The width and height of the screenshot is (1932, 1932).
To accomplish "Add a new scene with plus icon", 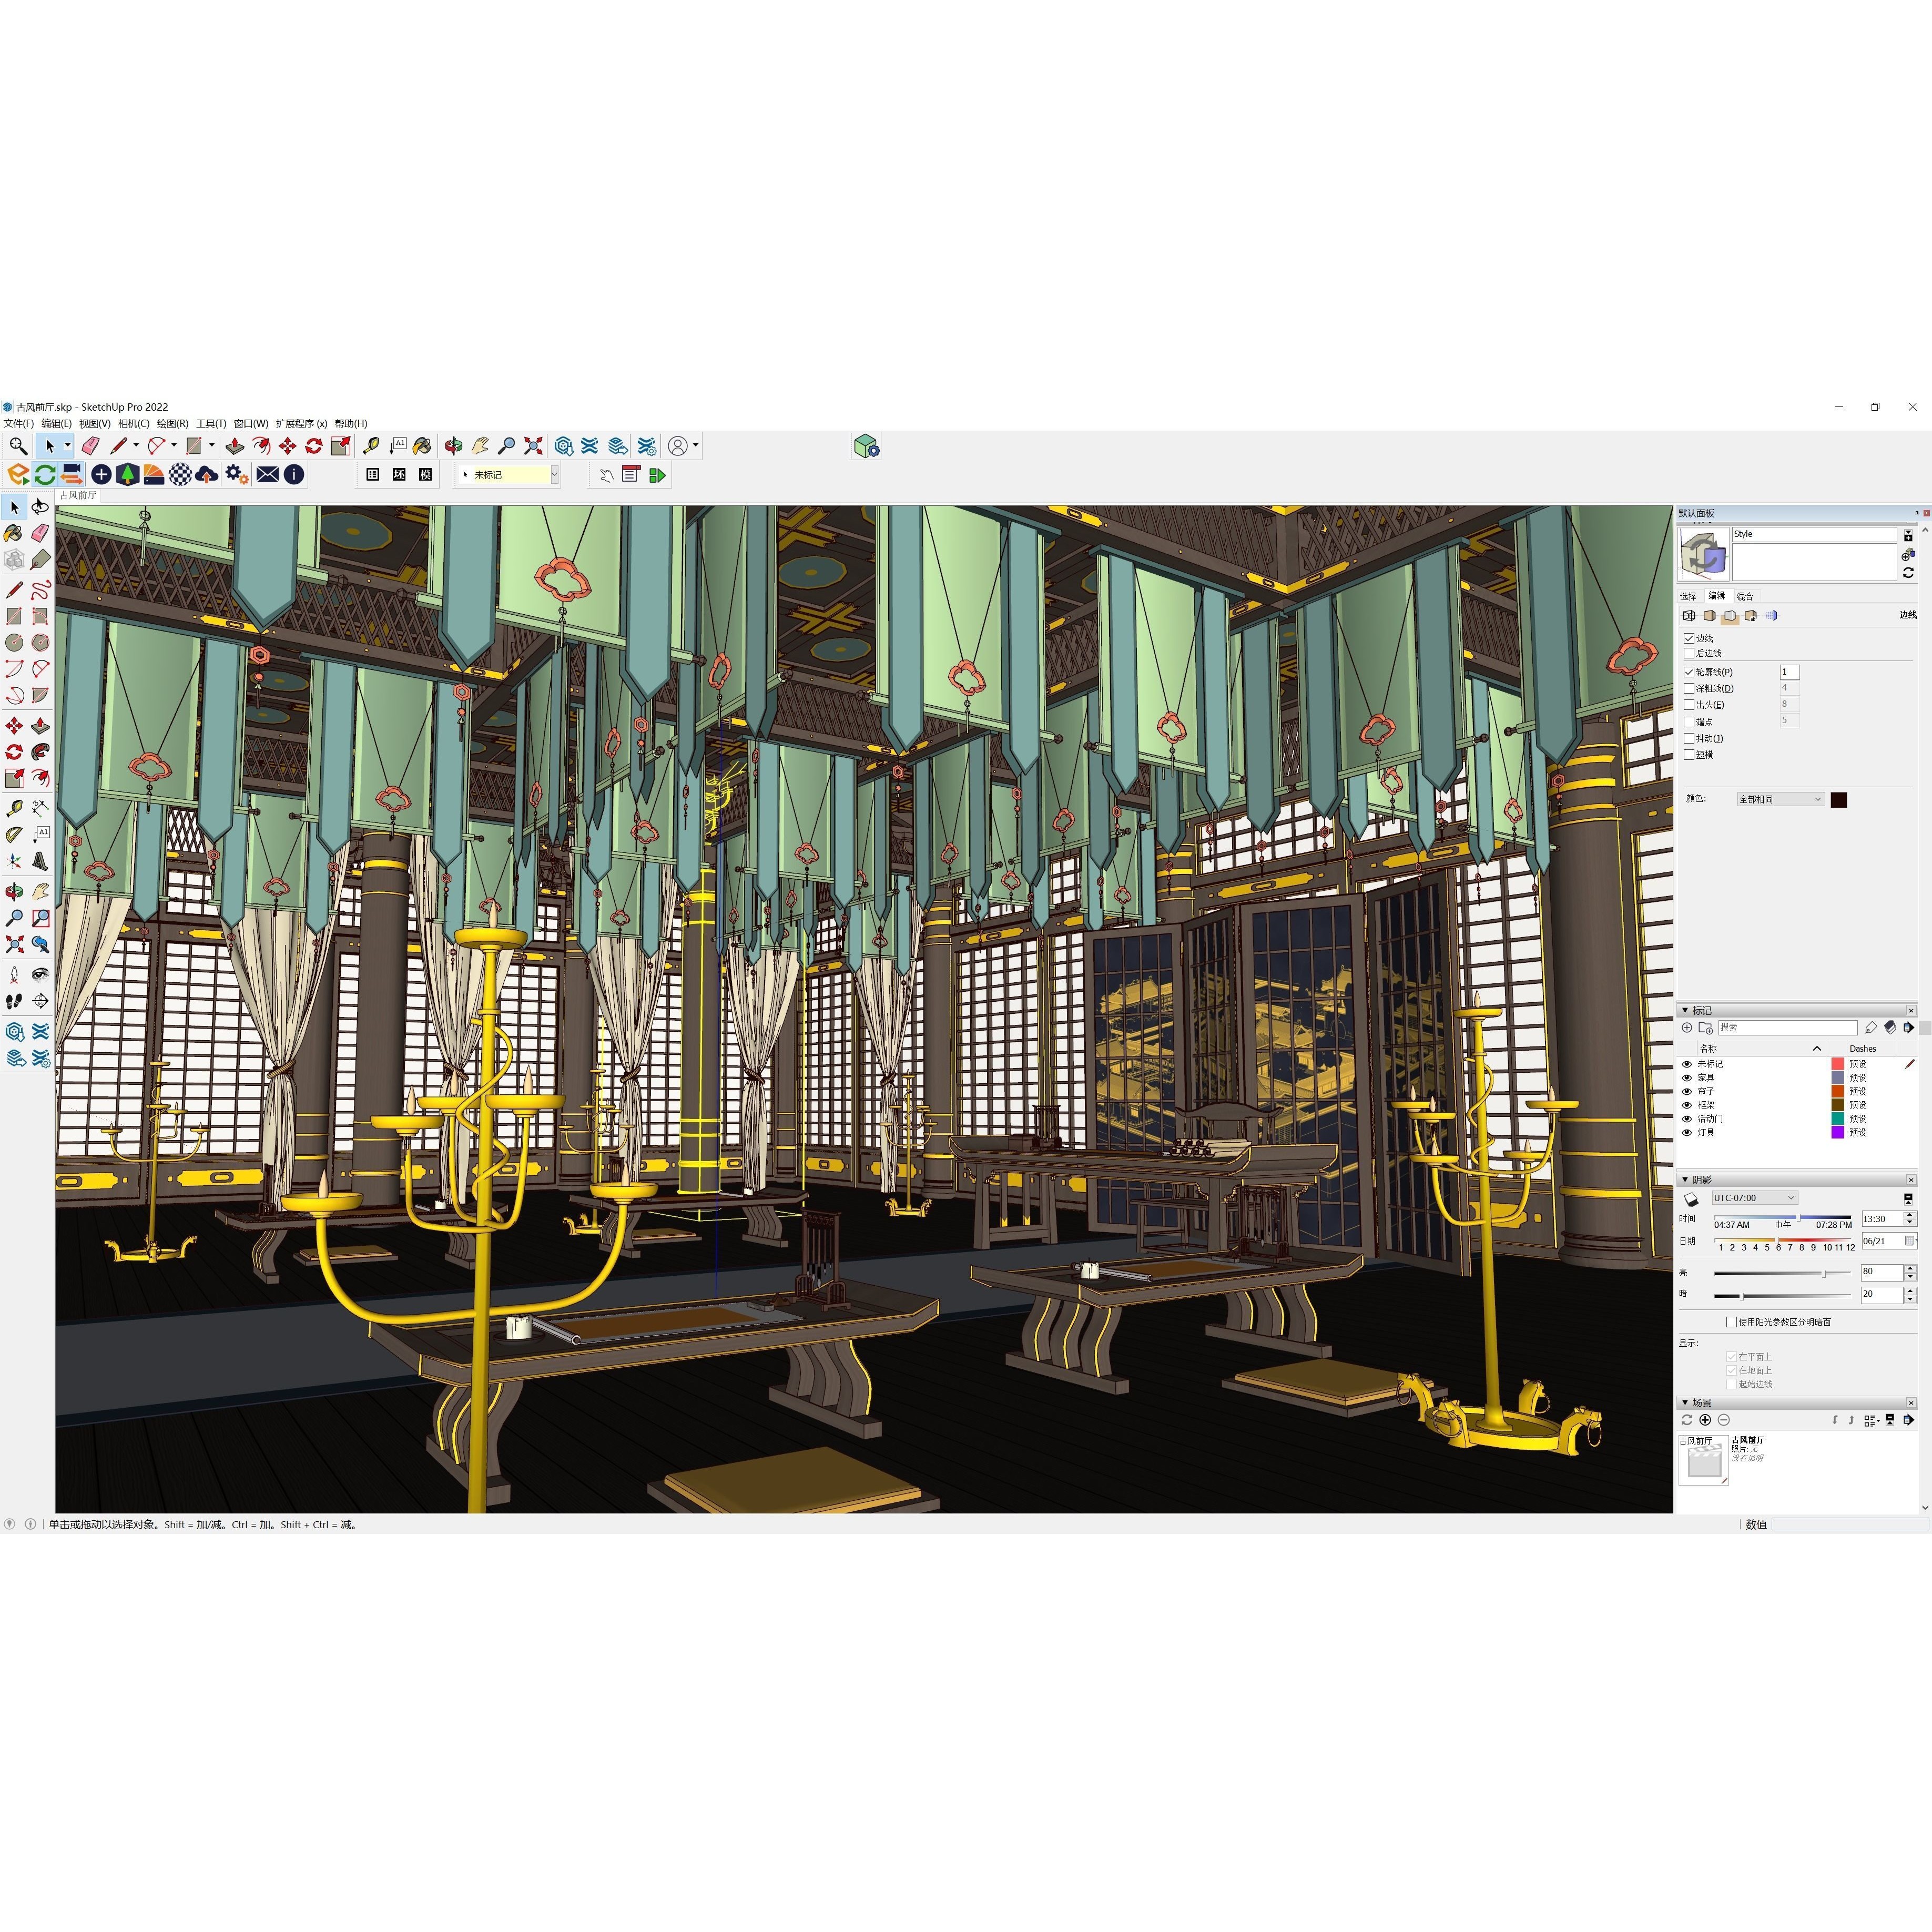I will click(1705, 1420).
